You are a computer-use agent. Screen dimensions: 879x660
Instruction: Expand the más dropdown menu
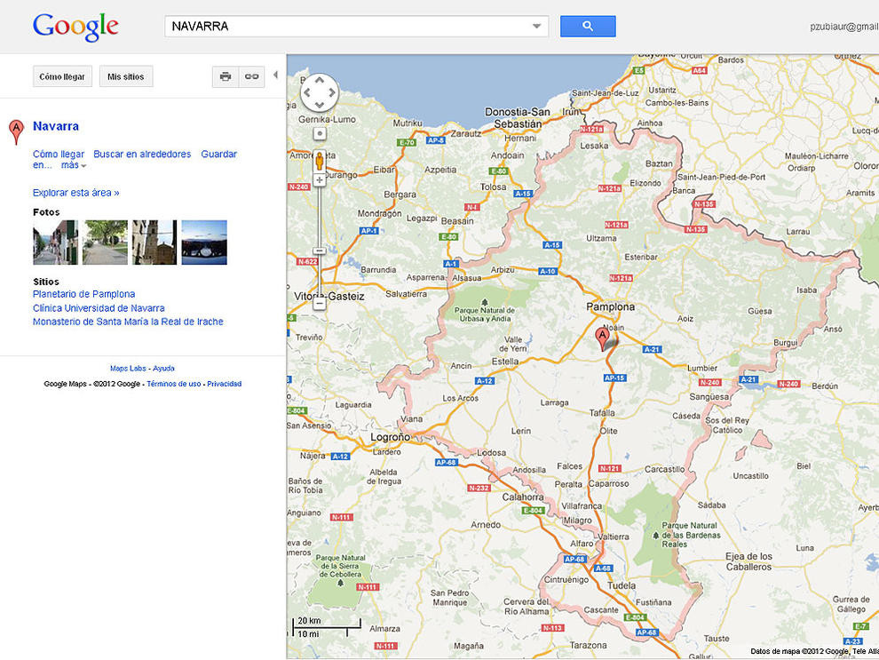click(x=74, y=165)
